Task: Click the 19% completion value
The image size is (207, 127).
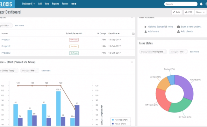Action: (103, 46)
